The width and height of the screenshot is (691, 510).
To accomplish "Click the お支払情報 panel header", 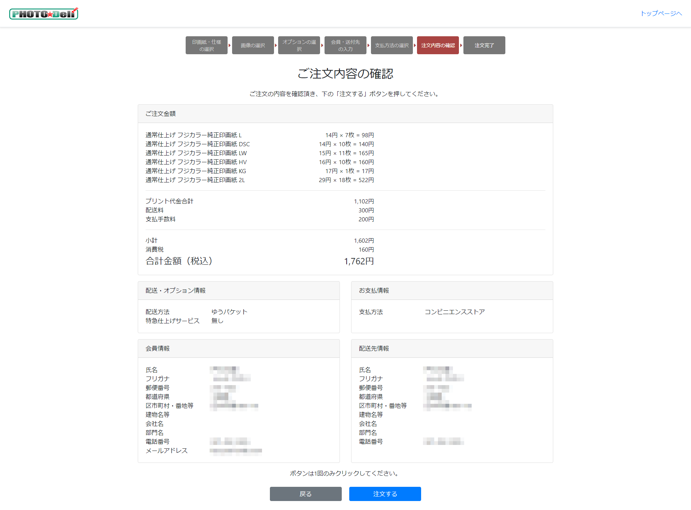I will [x=452, y=291].
